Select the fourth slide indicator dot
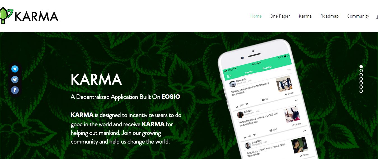The image size is (378, 159). click(x=361, y=79)
